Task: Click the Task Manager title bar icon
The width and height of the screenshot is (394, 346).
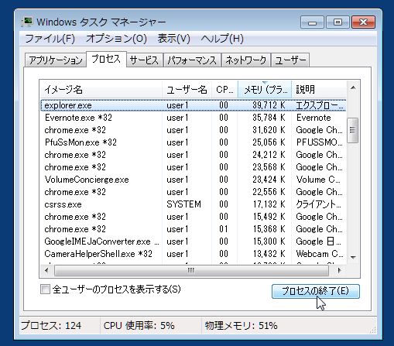Action: [x=27, y=22]
